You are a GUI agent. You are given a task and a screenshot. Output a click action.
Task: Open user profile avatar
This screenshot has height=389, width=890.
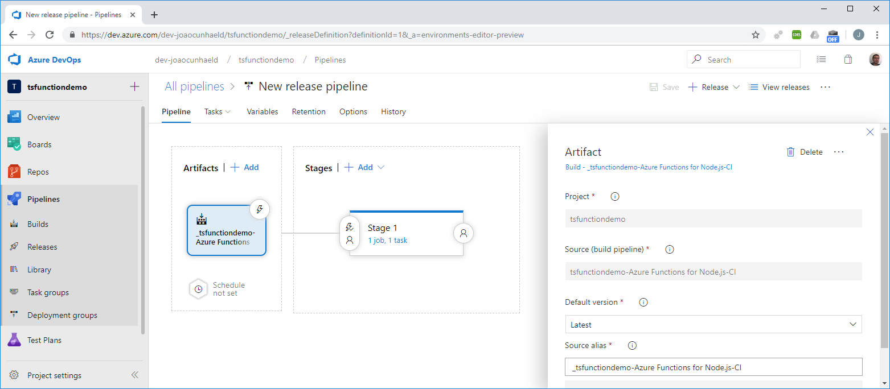[875, 59]
